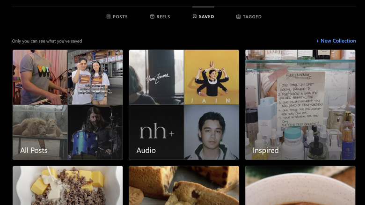Open the All Posts collection

pos(68,105)
